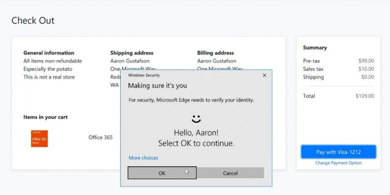Click 'Making sure it's you' dialog heading
390x195 pixels.
(x=157, y=85)
